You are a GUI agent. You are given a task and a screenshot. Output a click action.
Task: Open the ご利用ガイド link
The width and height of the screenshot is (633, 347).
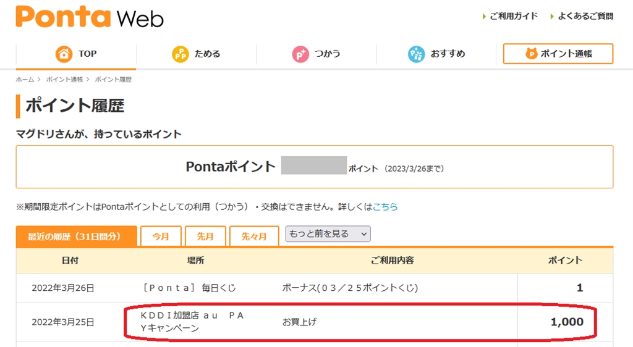pyautogui.click(x=510, y=16)
